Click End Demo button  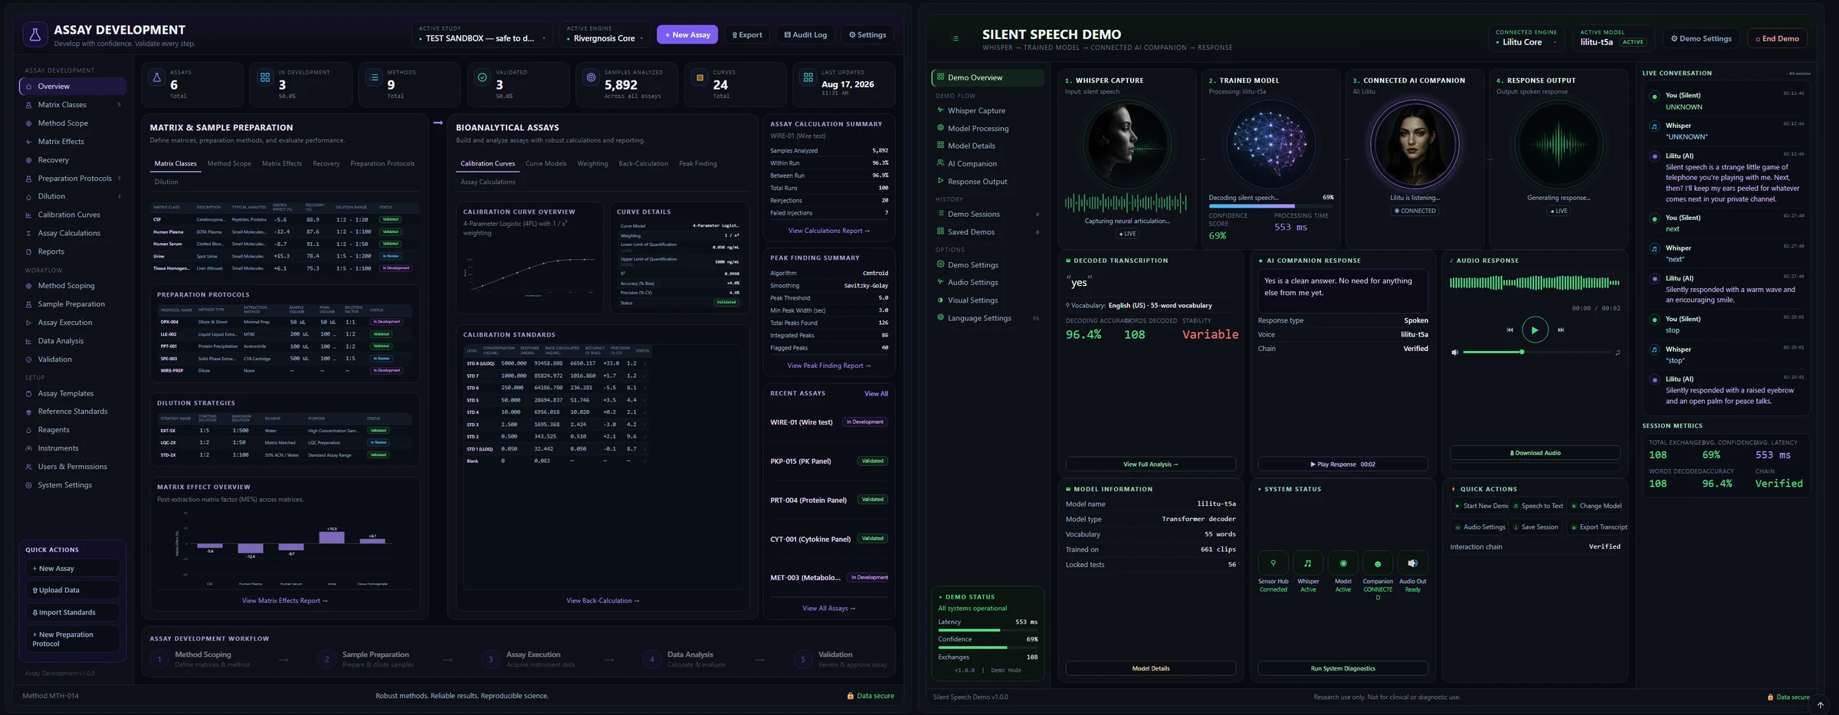(x=1777, y=38)
